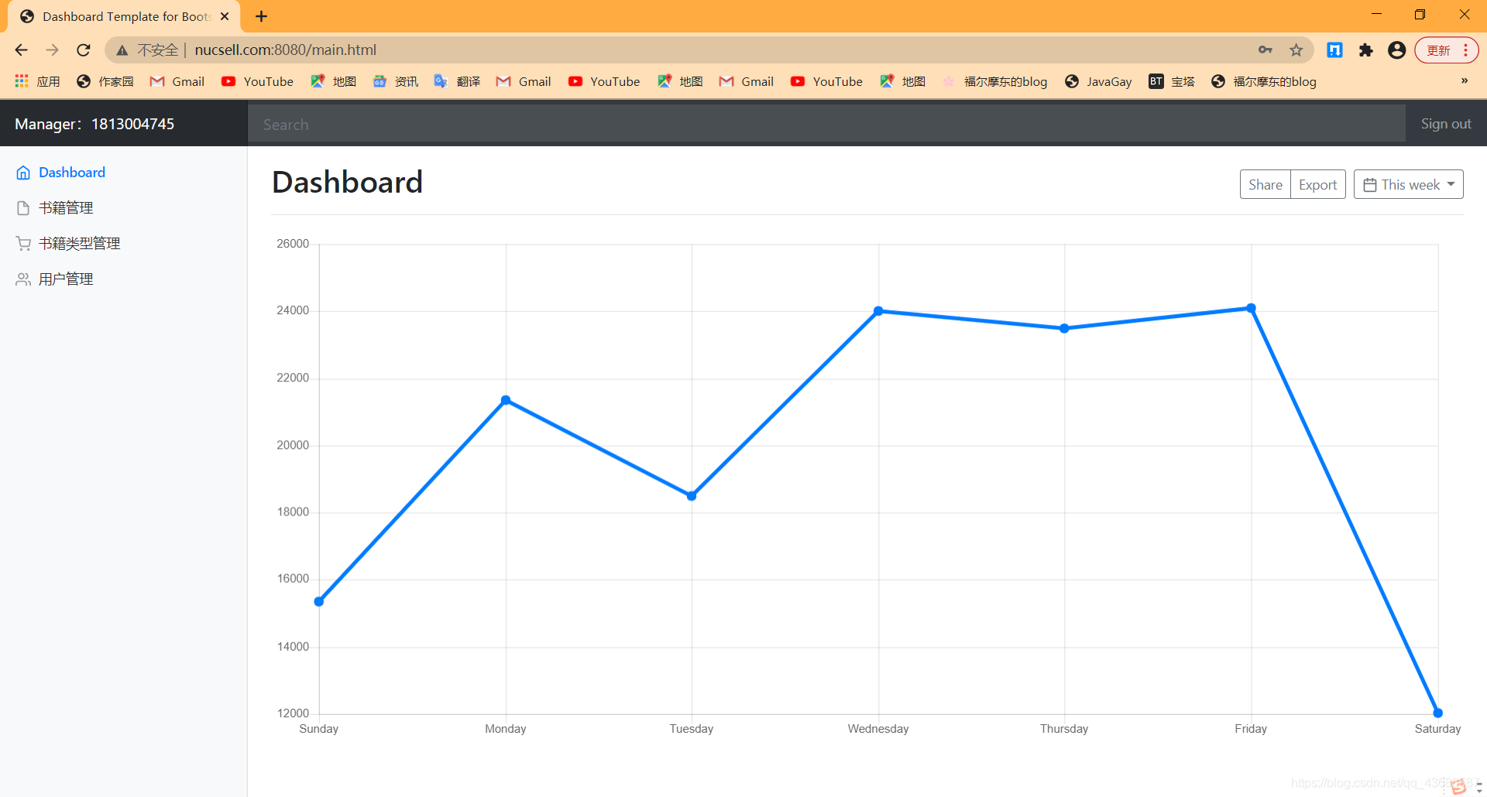Click the saved password key icon
Image resolution: width=1487 pixels, height=797 pixels.
point(1265,50)
